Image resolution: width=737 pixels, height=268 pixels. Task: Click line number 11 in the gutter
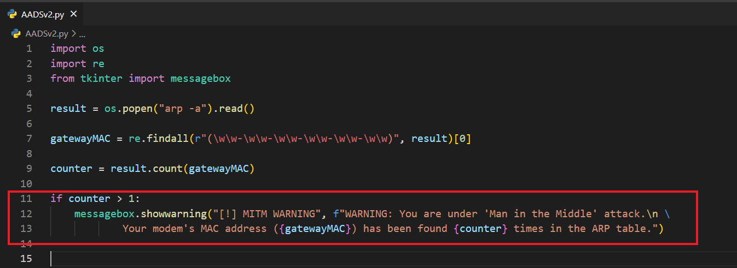[26, 198]
